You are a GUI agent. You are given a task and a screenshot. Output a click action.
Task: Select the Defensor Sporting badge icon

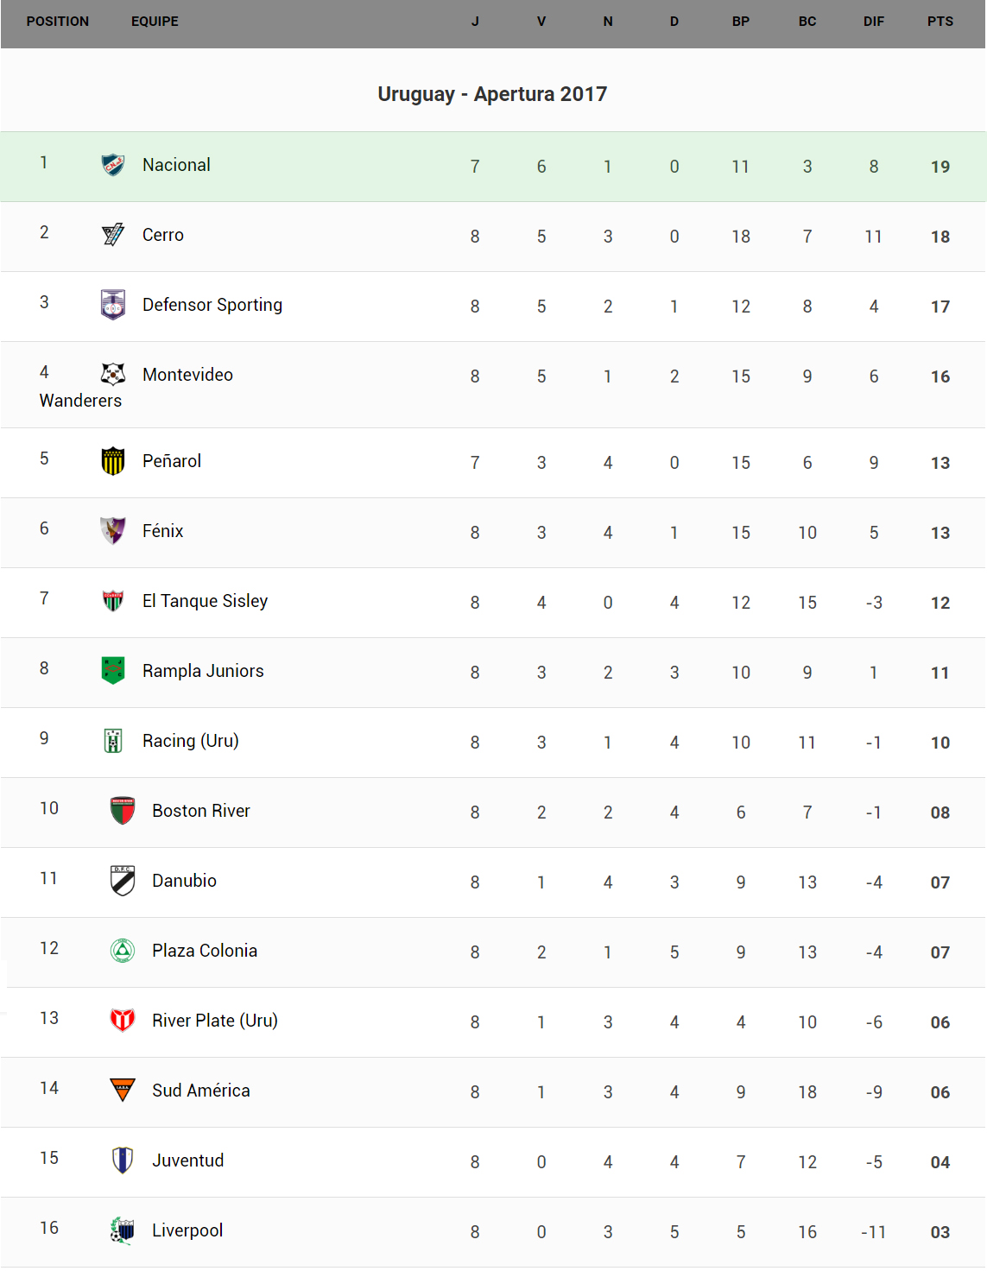[x=113, y=304]
